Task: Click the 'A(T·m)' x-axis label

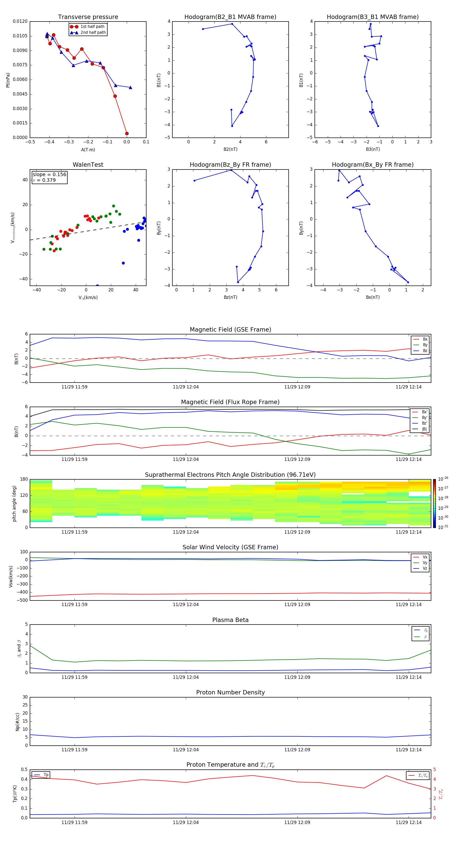Action: coord(88,150)
